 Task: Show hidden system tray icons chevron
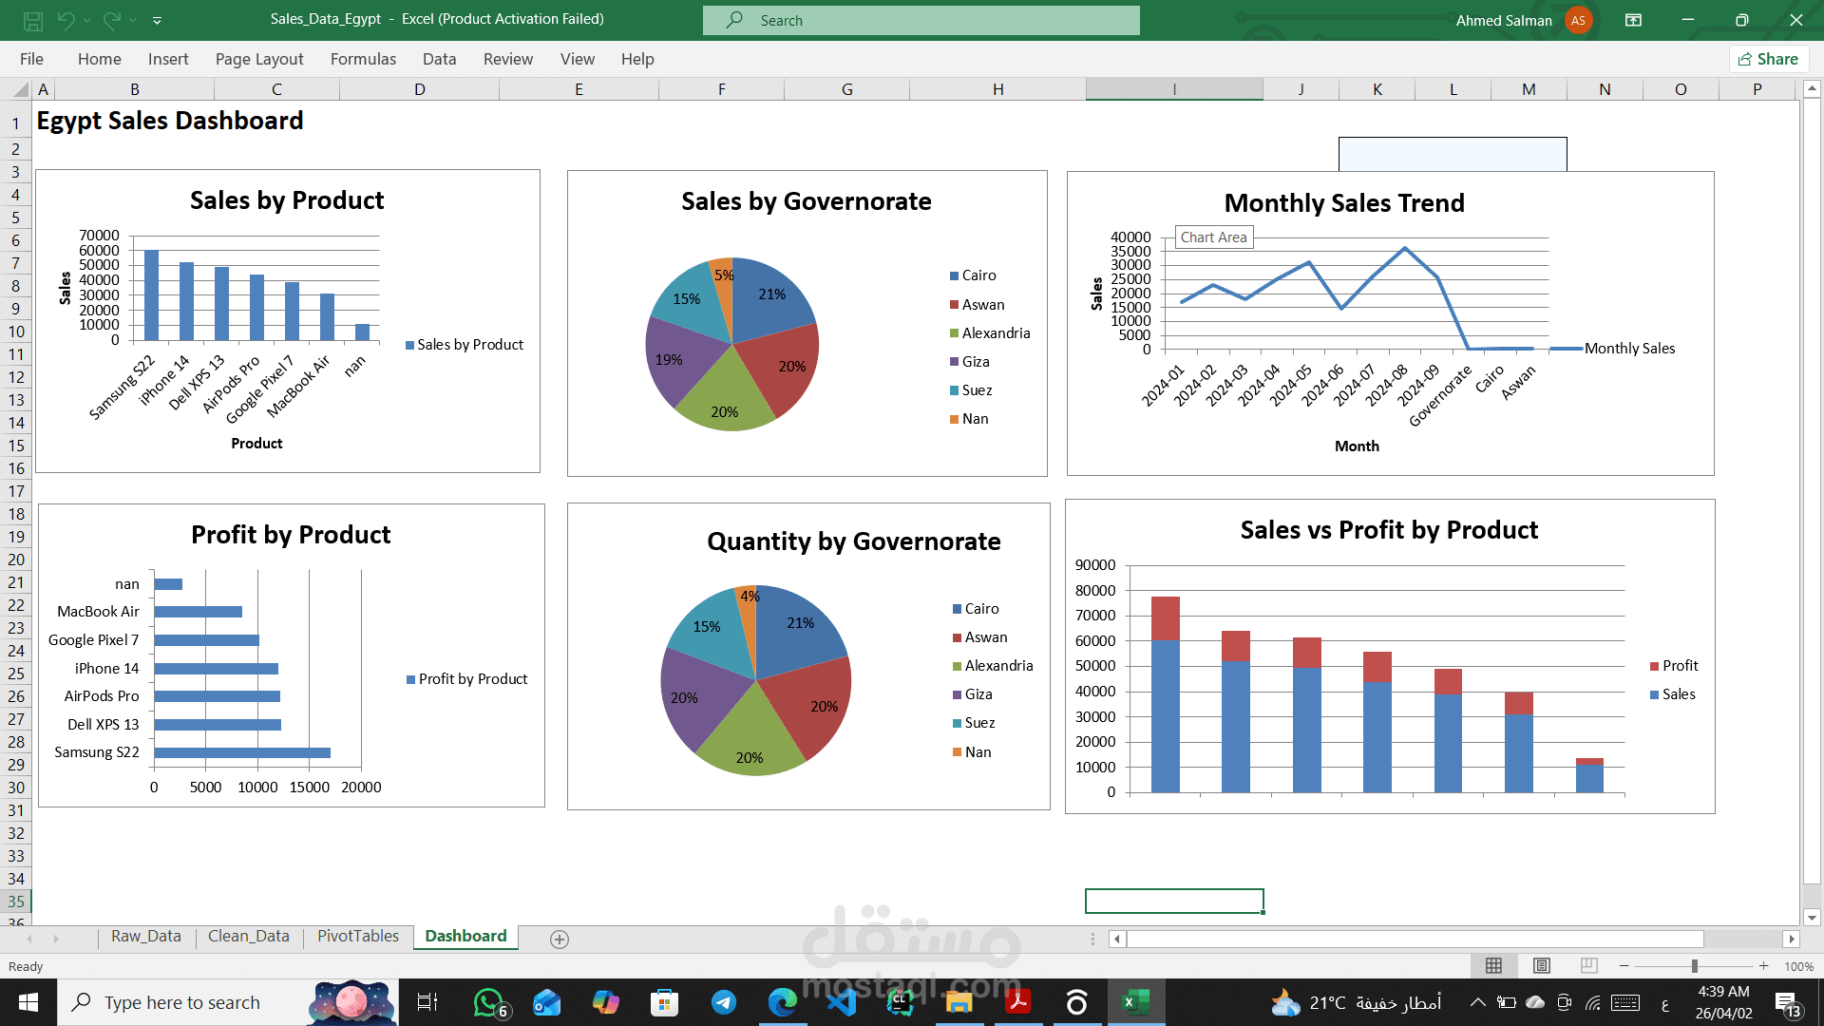[1477, 1002]
